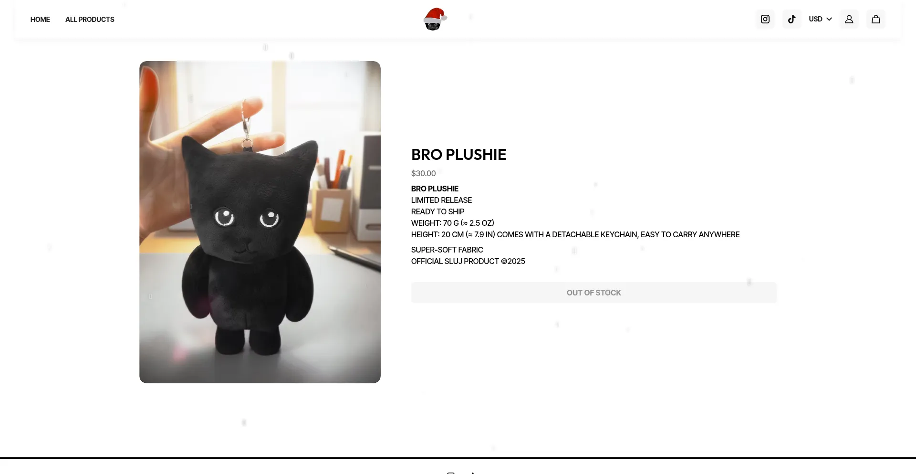Click the $30.00 price text
The height and width of the screenshot is (474, 916).
424,173
